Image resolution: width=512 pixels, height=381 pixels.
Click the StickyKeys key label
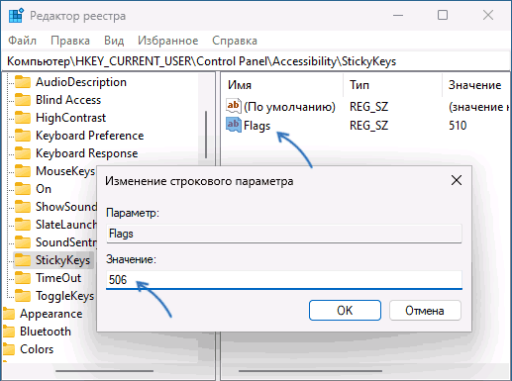62,260
